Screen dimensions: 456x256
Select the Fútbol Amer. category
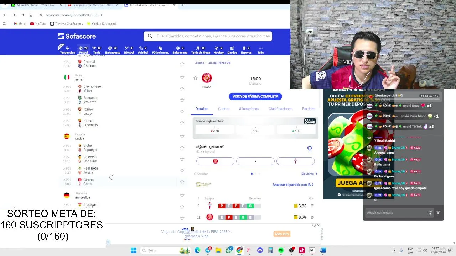tap(160, 50)
